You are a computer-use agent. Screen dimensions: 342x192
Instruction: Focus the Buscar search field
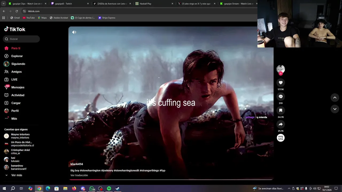tap(21, 39)
